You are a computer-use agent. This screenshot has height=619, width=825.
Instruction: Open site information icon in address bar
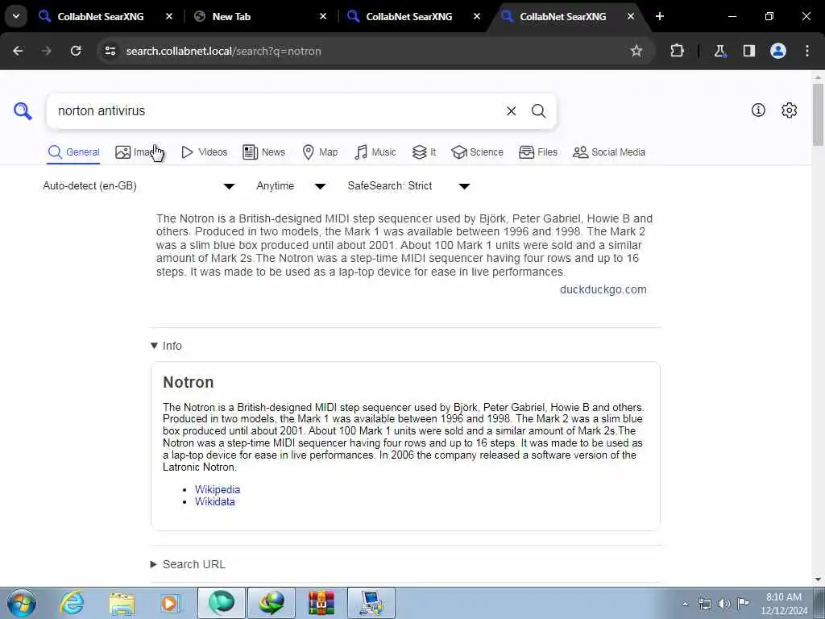click(110, 51)
